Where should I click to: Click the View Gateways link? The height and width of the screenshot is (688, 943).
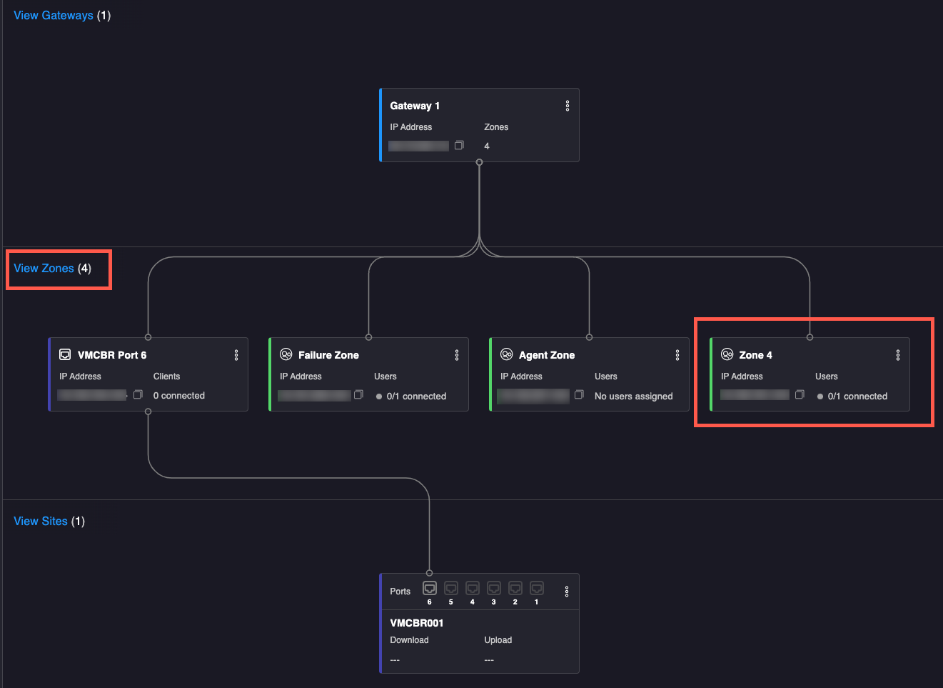(54, 16)
